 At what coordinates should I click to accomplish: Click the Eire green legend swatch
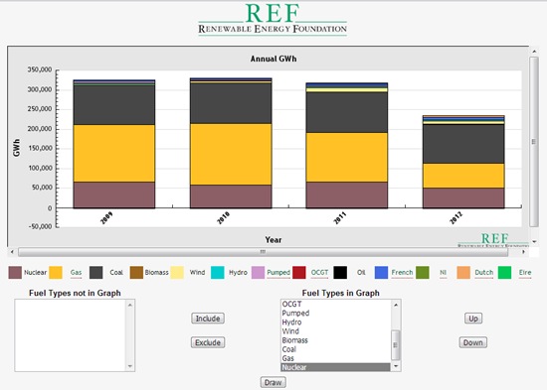pos(504,273)
